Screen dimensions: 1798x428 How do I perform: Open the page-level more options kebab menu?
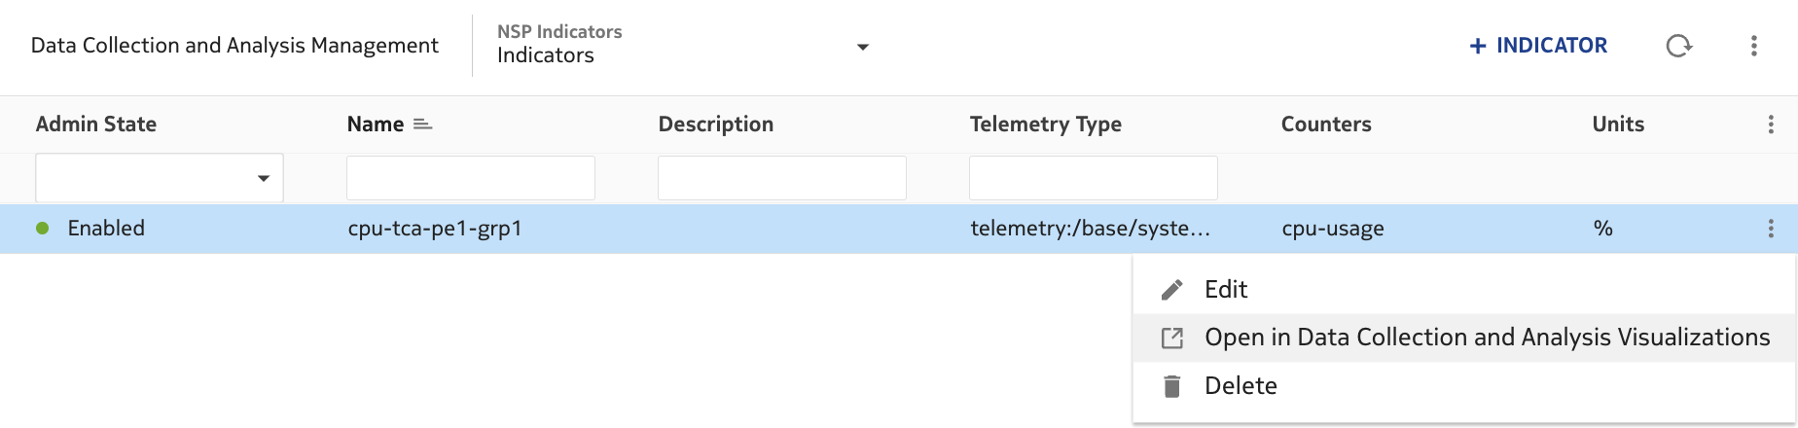pyautogui.click(x=1753, y=46)
